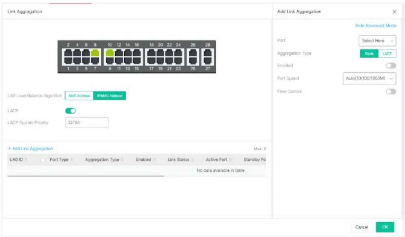Turn off the LACP switch
The height and width of the screenshot is (237, 405).
70,111
